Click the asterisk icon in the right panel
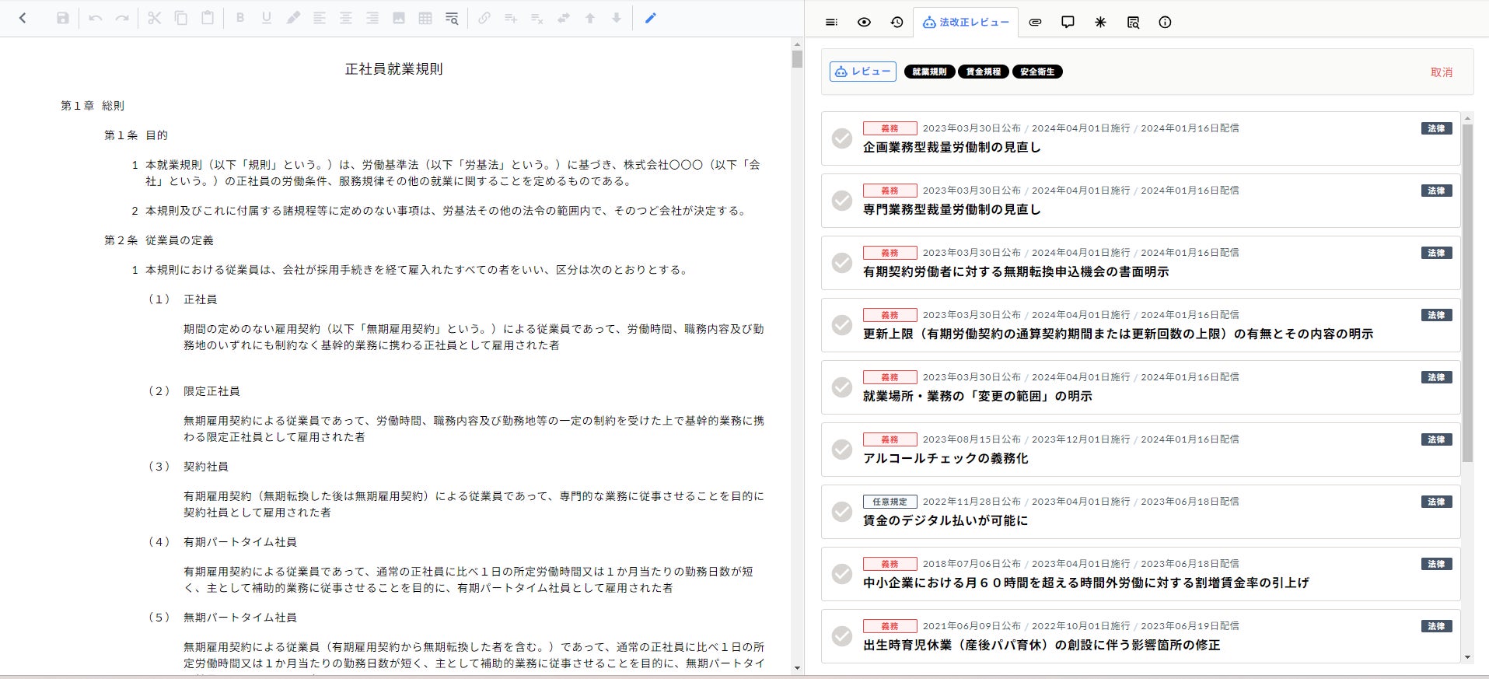Screen dimensions: 1489x679 tap(1100, 22)
